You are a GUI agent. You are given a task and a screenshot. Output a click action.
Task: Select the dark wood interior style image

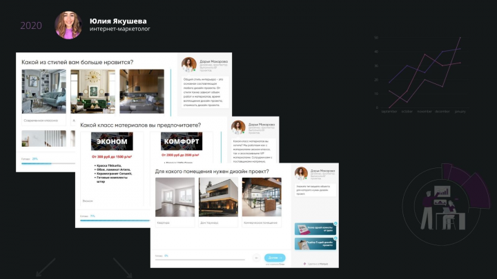tap(142, 92)
